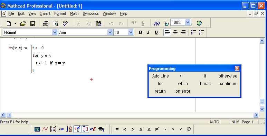Print the worksheet using printer icon
Screen dimensions: 267x136
pos(46,23)
